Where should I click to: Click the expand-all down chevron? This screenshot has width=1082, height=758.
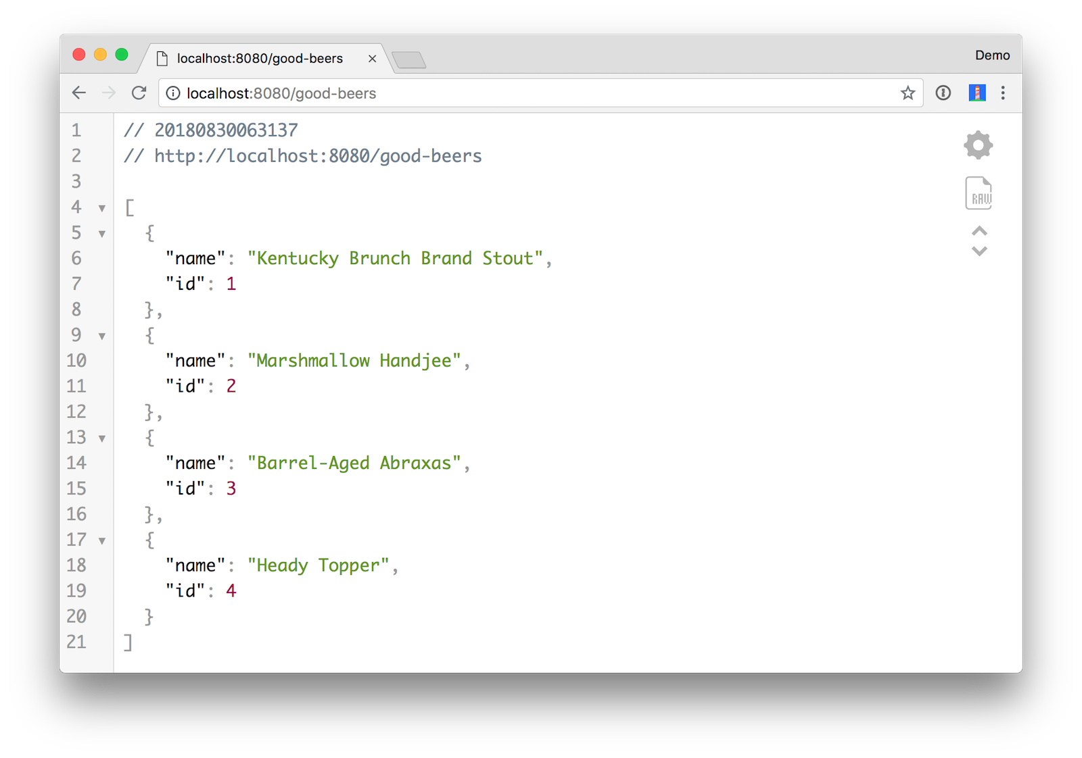point(979,251)
